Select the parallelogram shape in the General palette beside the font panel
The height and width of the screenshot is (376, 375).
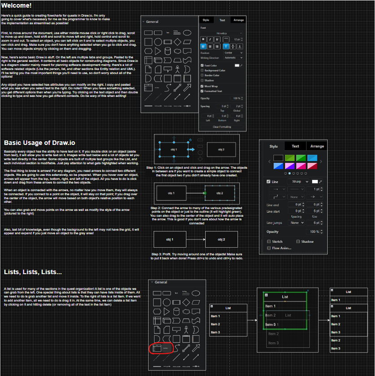pyautogui.click(x=187, y=42)
